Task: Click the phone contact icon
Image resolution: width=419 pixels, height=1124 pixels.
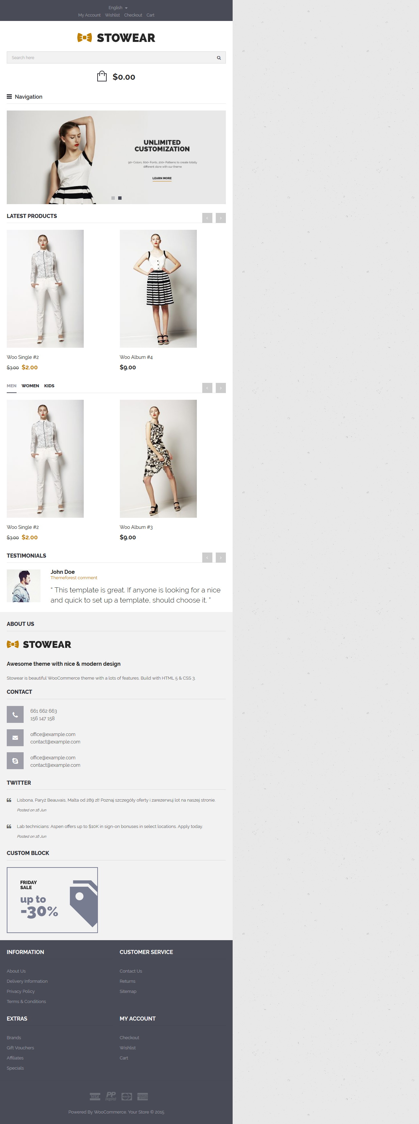Action: pos(15,715)
